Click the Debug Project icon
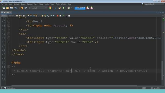This screenshot has height=93, width=165. click(x=69, y=8)
